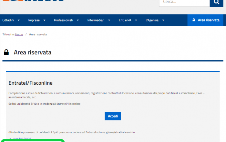Follow the Home breadcrumb link

tap(19, 34)
